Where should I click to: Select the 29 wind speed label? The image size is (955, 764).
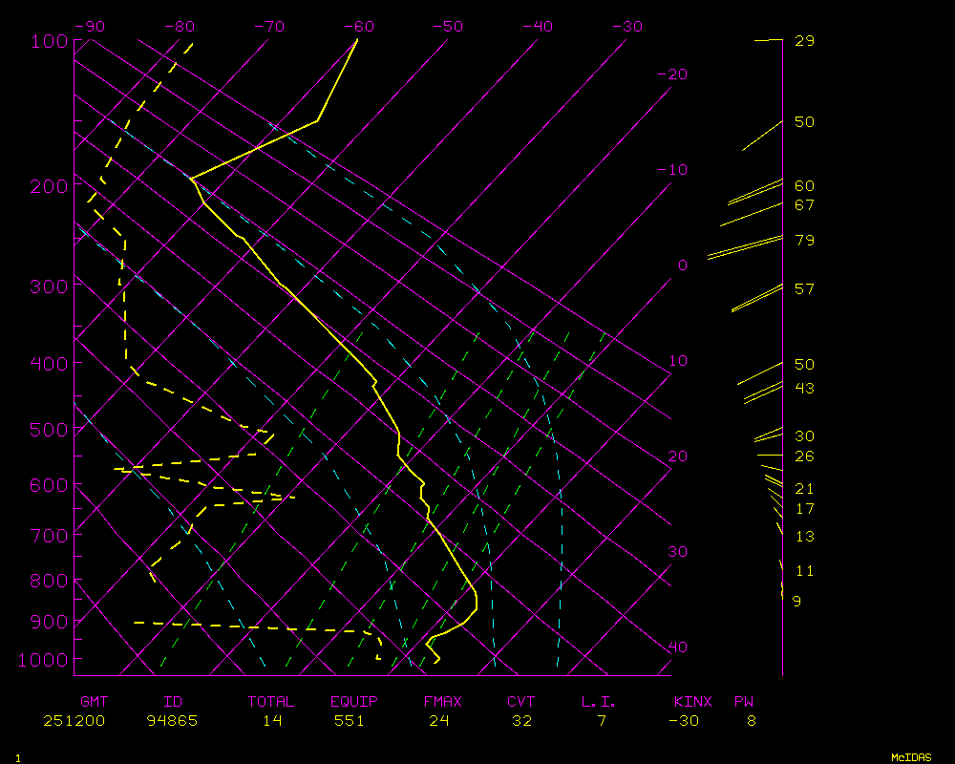point(804,41)
